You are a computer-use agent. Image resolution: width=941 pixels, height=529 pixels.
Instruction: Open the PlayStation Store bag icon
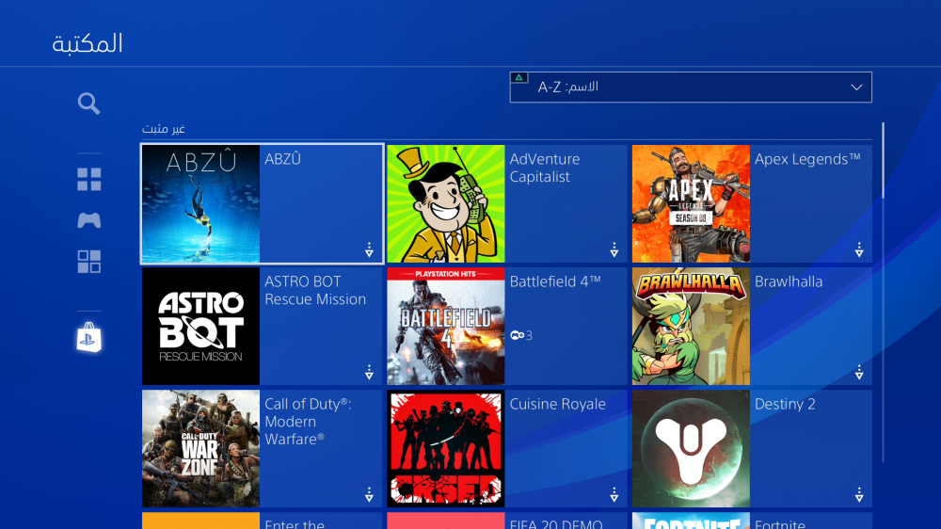[88, 337]
